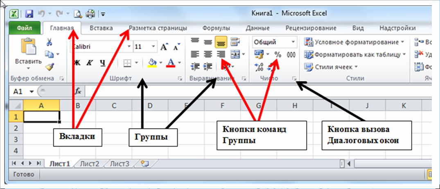This screenshot has width=440, height=189.
Task: Open the customize quick access toolbar dropdown
Action: coord(103,14)
